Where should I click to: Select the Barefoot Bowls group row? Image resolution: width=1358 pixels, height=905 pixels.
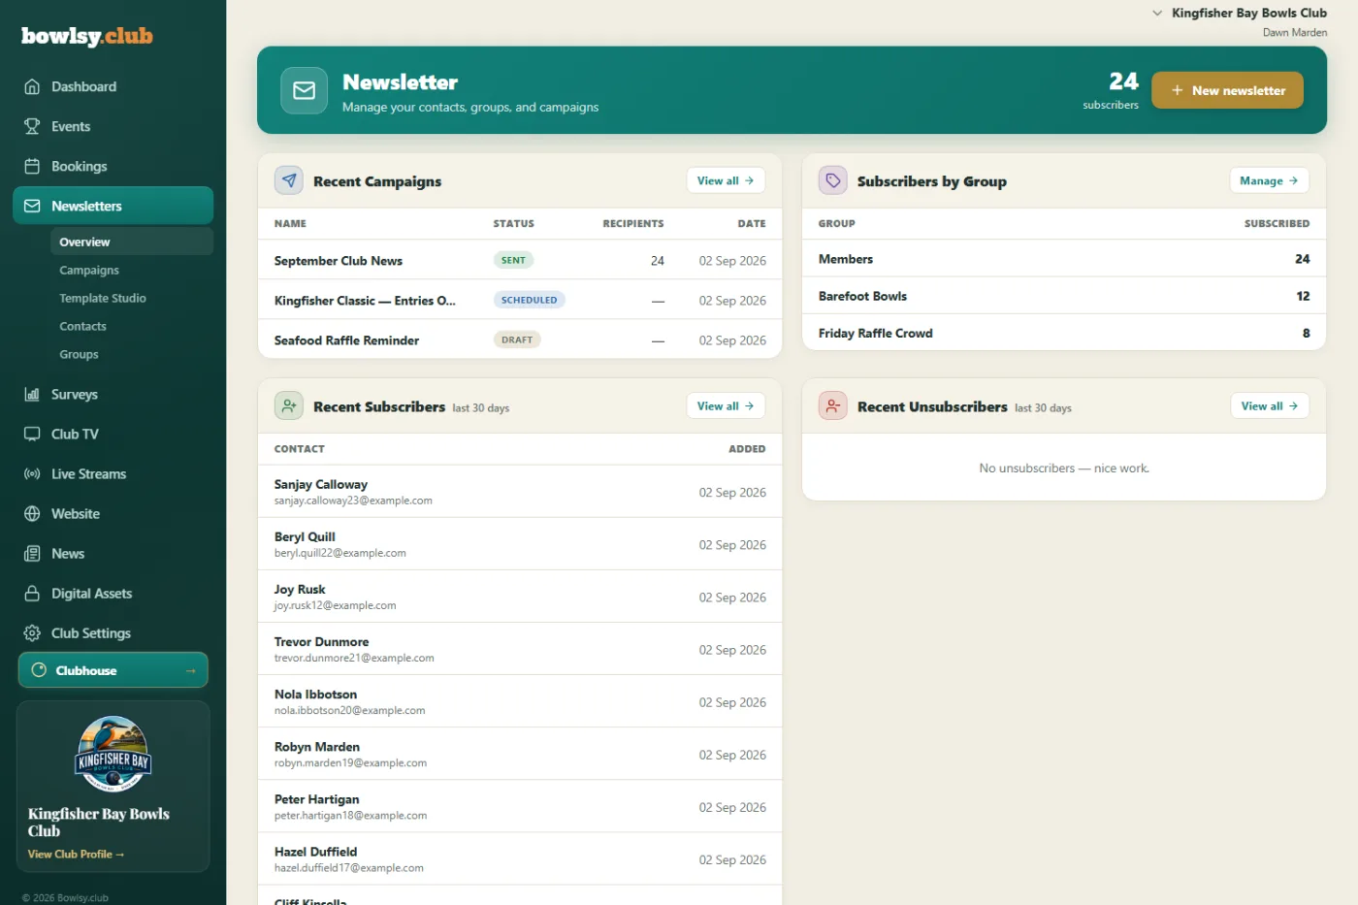coord(1064,296)
